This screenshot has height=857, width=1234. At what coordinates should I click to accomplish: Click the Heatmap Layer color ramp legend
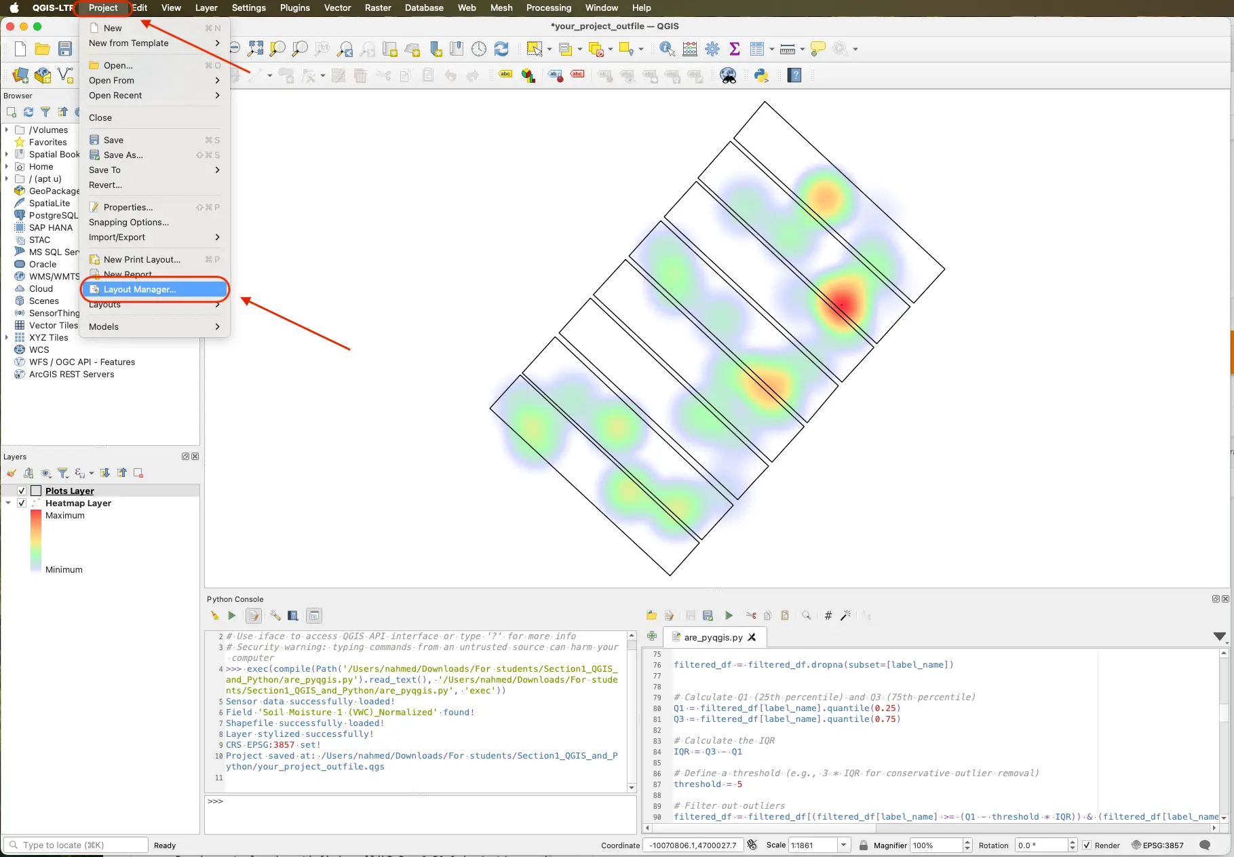[x=36, y=542]
